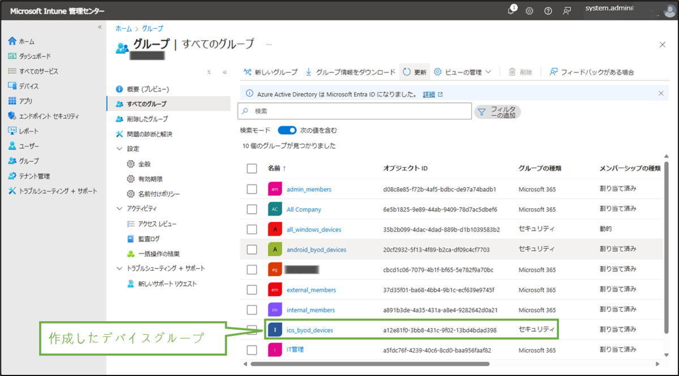Click the 新しいグループ toolbar icon
Viewport: 679px width, 376px height.
247,72
